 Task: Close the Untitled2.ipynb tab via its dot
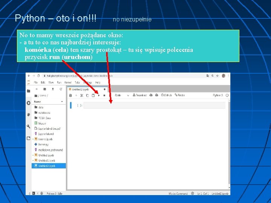(105, 89)
